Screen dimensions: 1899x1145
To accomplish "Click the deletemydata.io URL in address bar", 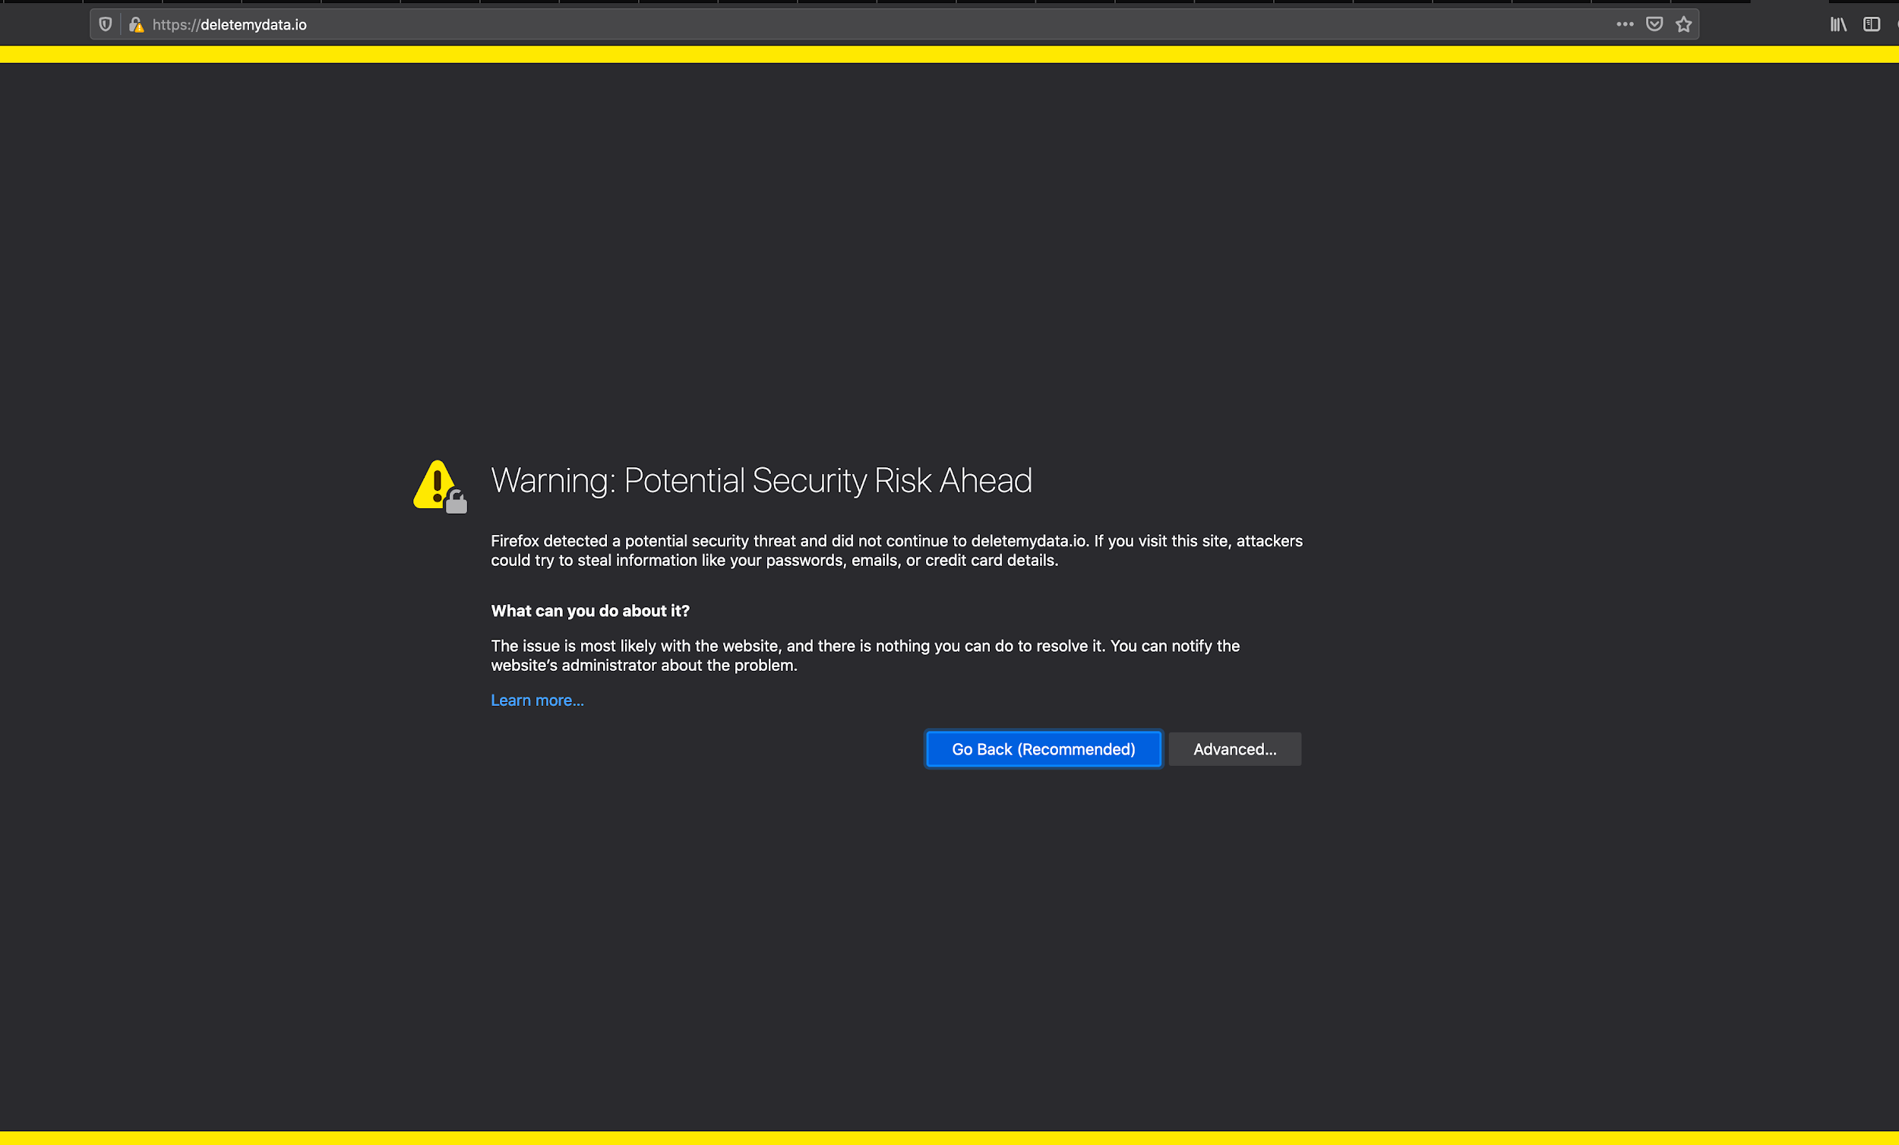I will pyautogui.click(x=254, y=24).
